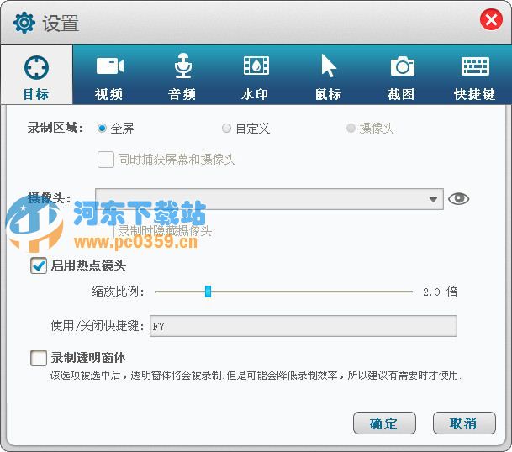Close the 设置 dialog with red X

click(491, 20)
